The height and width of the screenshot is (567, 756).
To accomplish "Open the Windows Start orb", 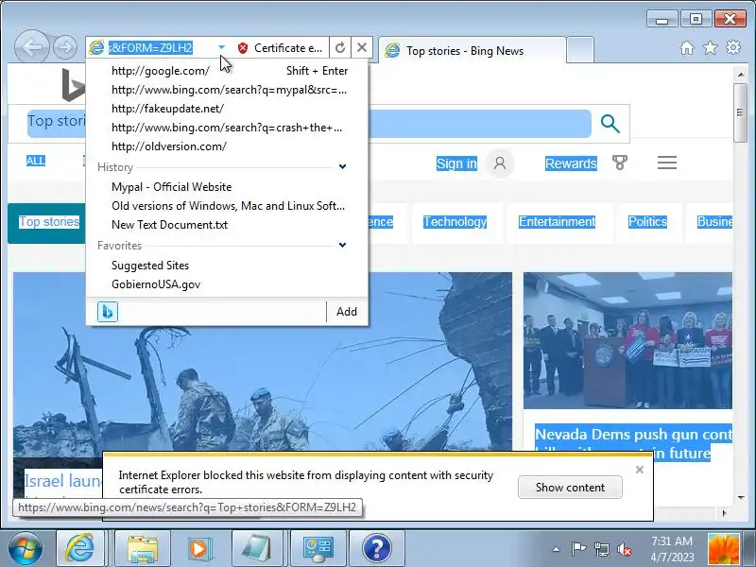I will pos(26,548).
